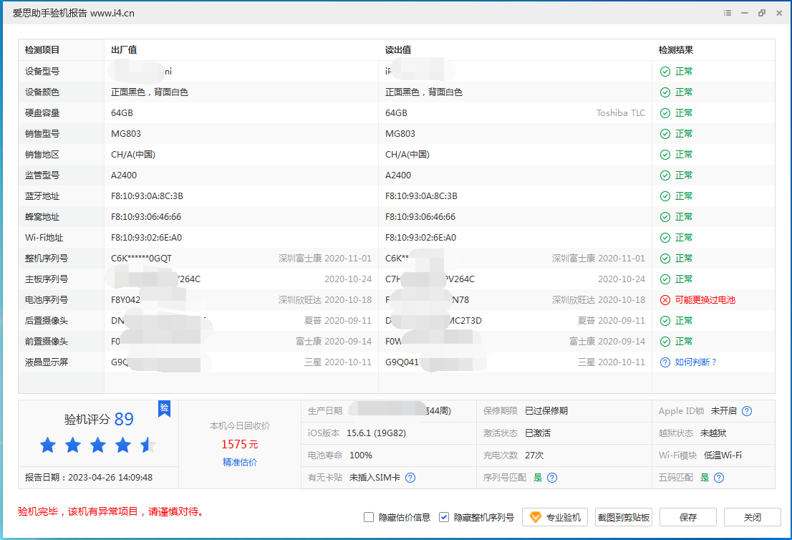The width and height of the screenshot is (792, 540).
Task: Click the help icon next to Apple ID锁
Action: tap(747, 410)
